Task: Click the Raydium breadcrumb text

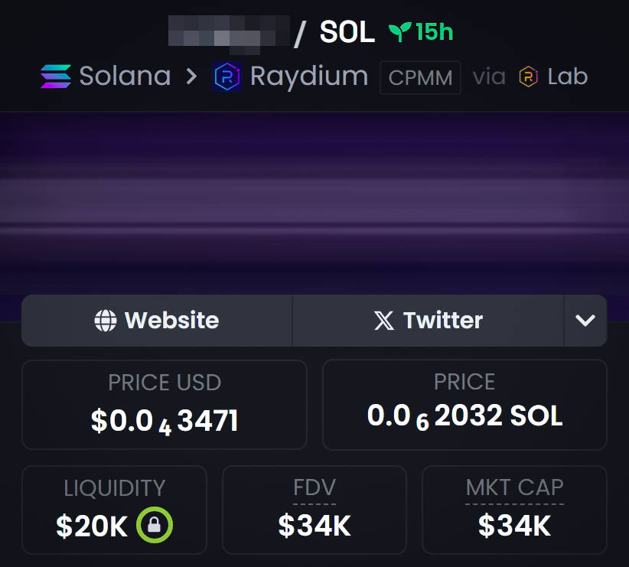Action: coord(309,77)
